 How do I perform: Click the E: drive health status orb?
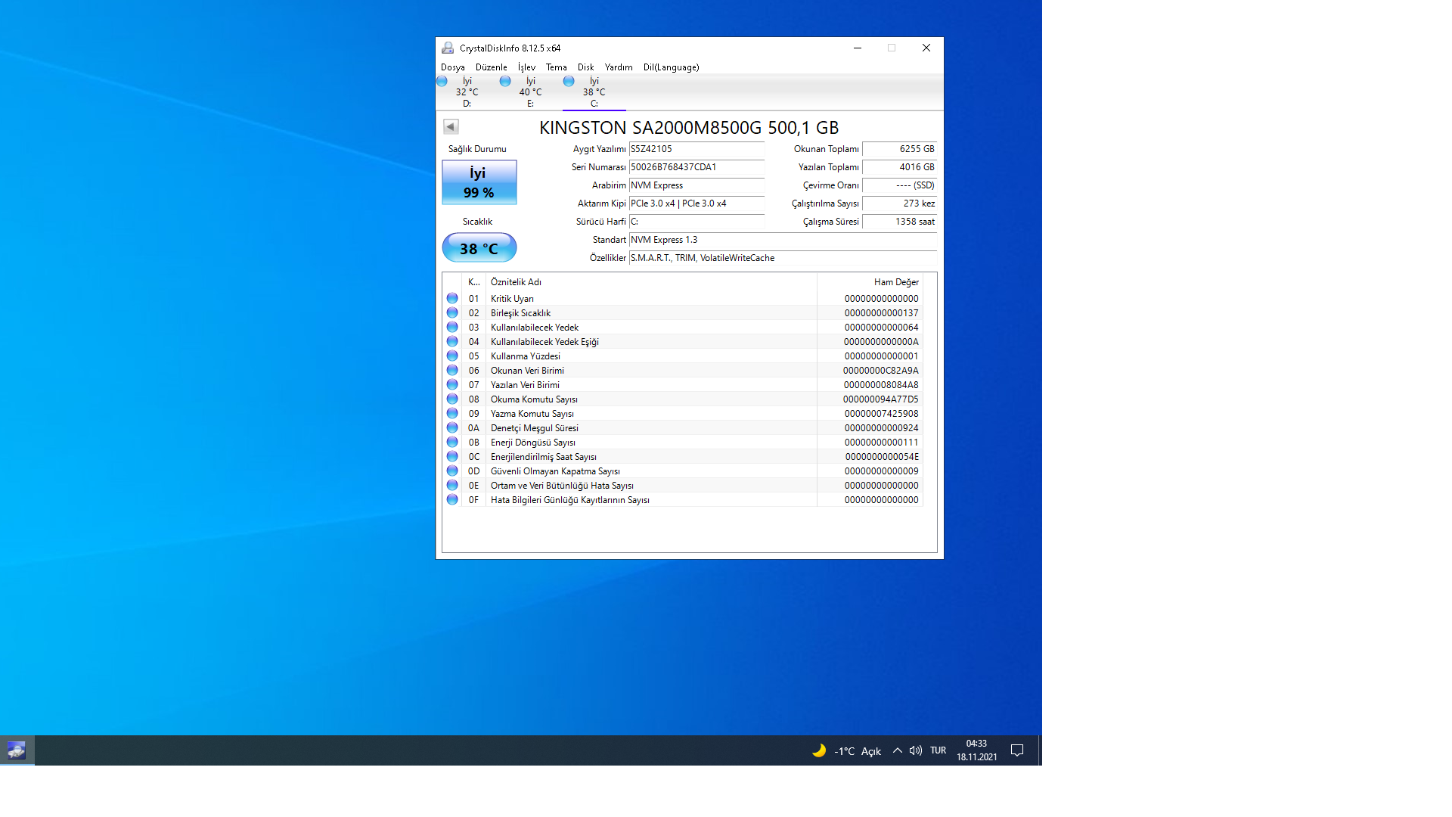click(505, 81)
